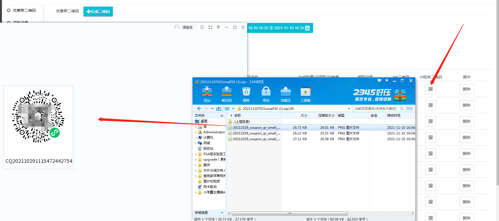Close the 文件夹 folder panel
Image resolution: width=499 pixels, height=221 pixels.
click(222, 116)
